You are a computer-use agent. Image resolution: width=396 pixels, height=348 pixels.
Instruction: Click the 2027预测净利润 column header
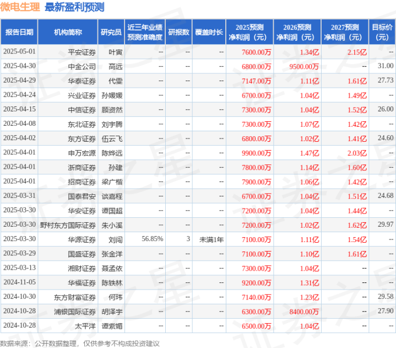pyautogui.click(x=345, y=32)
